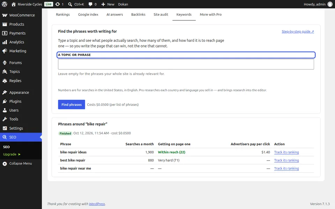Click the topic or phrase input field
Viewport: 335px width, 209px height.
[186, 64]
